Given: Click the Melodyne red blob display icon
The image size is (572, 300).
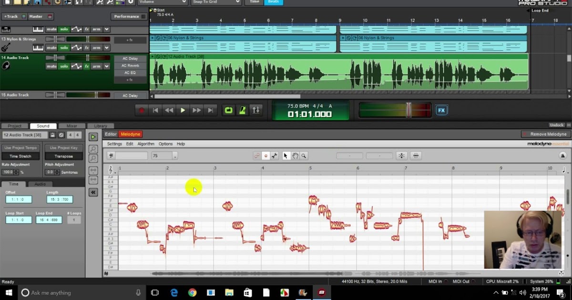Looking at the screenshot, I should point(266,156).
